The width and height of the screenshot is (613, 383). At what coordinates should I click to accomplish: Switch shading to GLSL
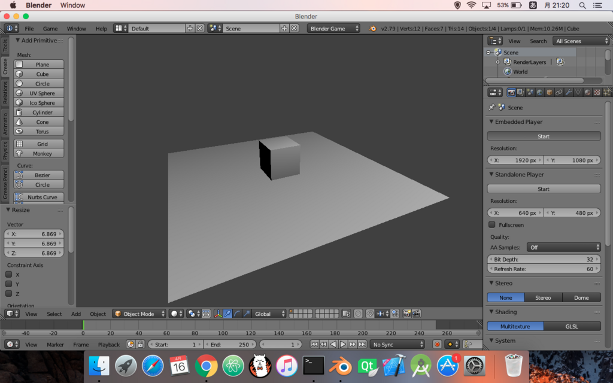(x=572, y=326)
